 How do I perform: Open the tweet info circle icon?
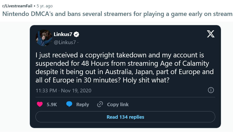click(x=211, y=90)
